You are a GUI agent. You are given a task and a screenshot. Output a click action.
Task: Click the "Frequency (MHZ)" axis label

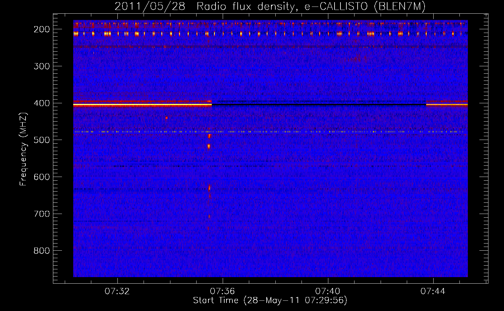pyautogui.click(x=23, y=149)
